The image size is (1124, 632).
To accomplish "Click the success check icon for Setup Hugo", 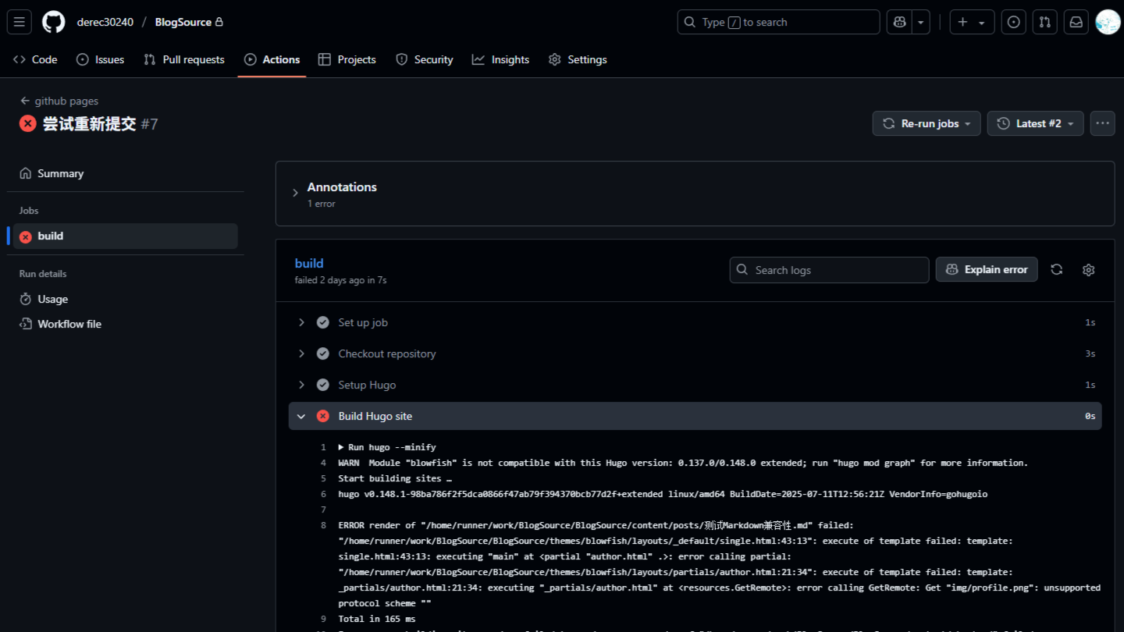I will (x=323, y=385).
